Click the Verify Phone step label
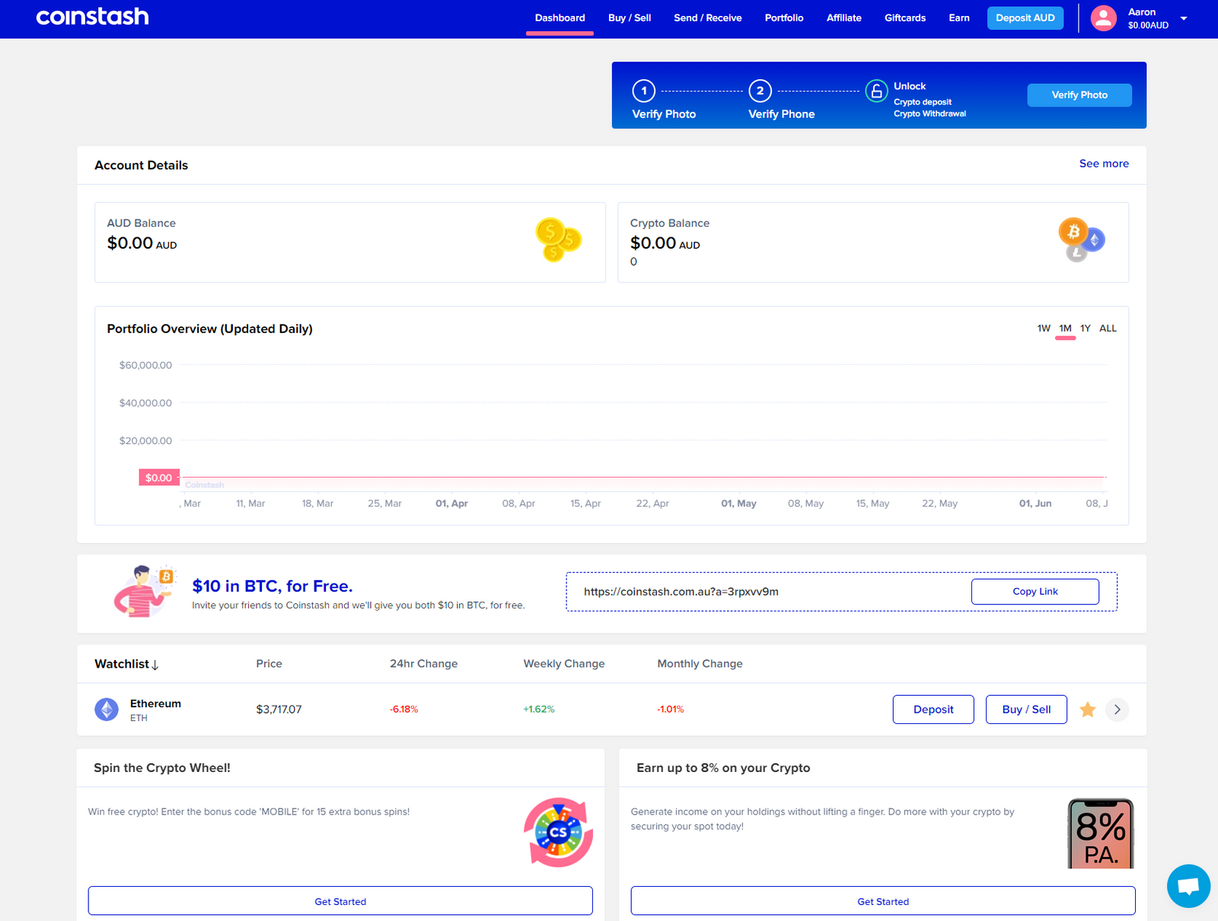The height and width of the screenshot is (921, 1218). tap(781, 114)
